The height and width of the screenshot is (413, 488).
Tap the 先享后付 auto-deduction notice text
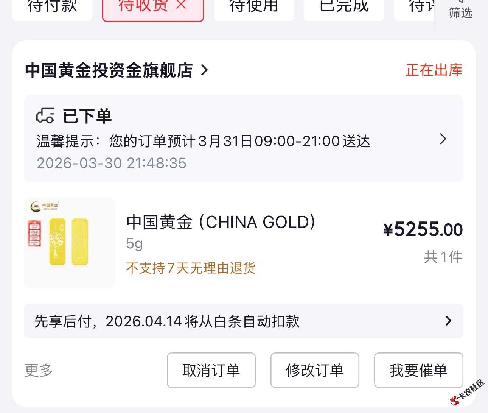(167, 321)
